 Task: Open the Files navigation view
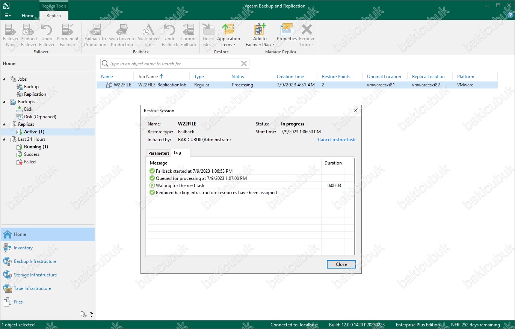click(48, 302)
